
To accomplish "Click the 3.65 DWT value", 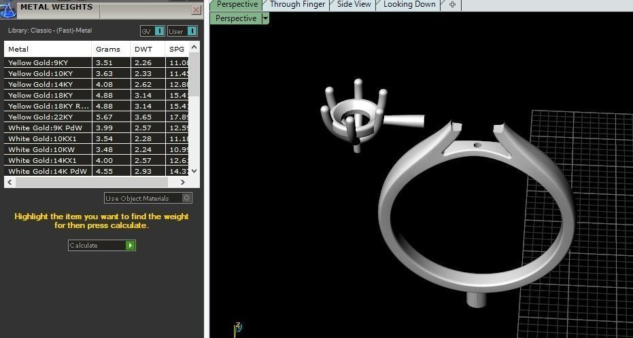I will tap(143, 117).
